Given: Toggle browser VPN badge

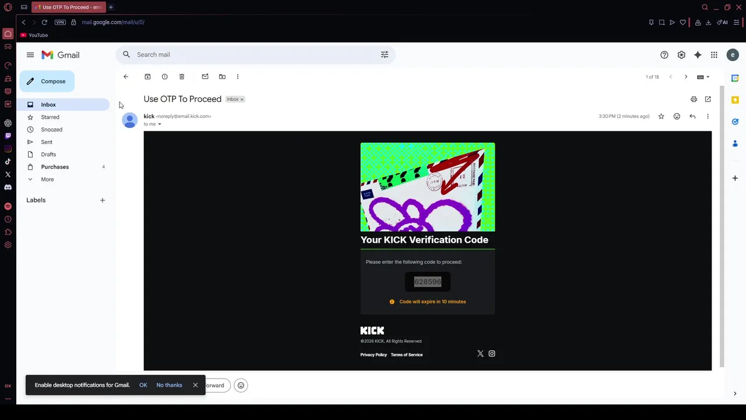Looking at the screenshot, I should [60, 22].
